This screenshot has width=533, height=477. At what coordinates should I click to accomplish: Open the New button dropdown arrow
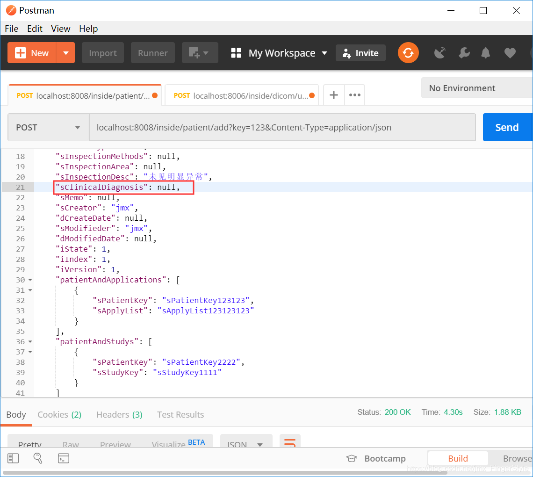[x=66, y=53]
